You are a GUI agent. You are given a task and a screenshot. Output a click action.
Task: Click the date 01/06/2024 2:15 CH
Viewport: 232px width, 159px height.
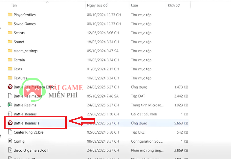(103, 69)
